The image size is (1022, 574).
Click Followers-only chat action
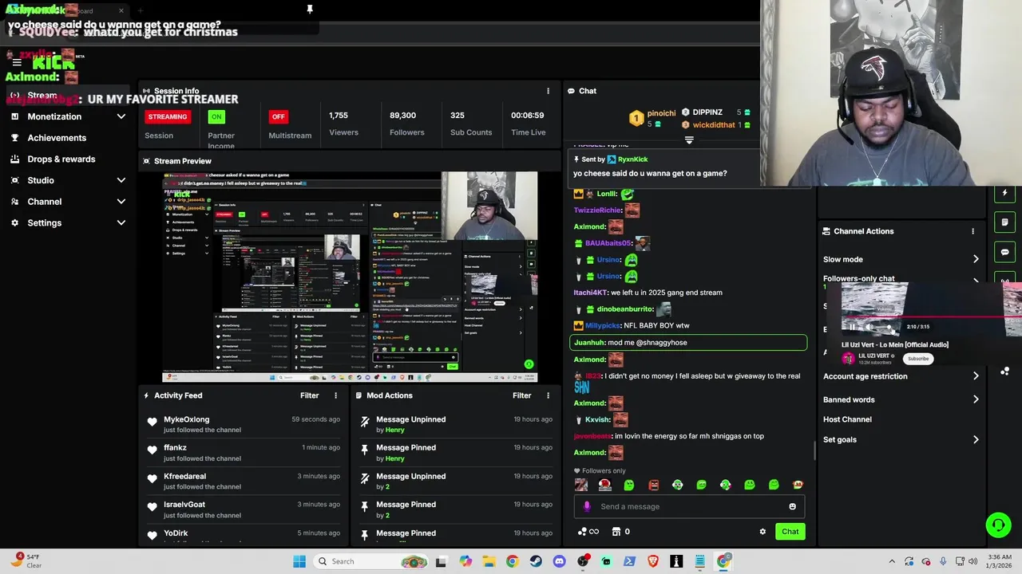pyautogui.click(x=859, y=278)
